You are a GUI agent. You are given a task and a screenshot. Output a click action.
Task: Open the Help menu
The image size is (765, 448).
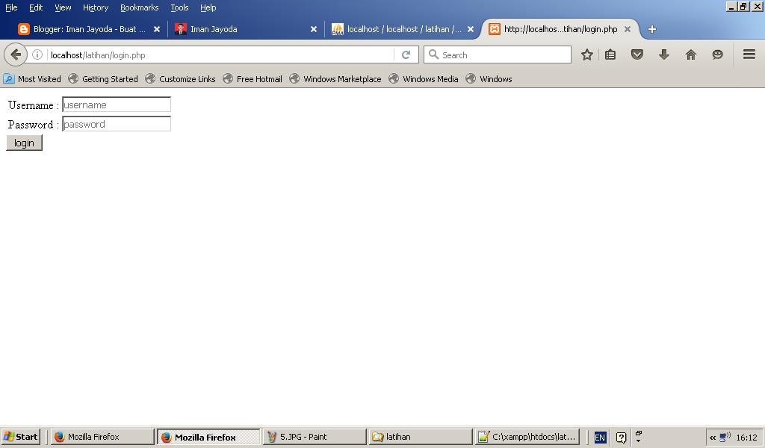click(208, 7)
